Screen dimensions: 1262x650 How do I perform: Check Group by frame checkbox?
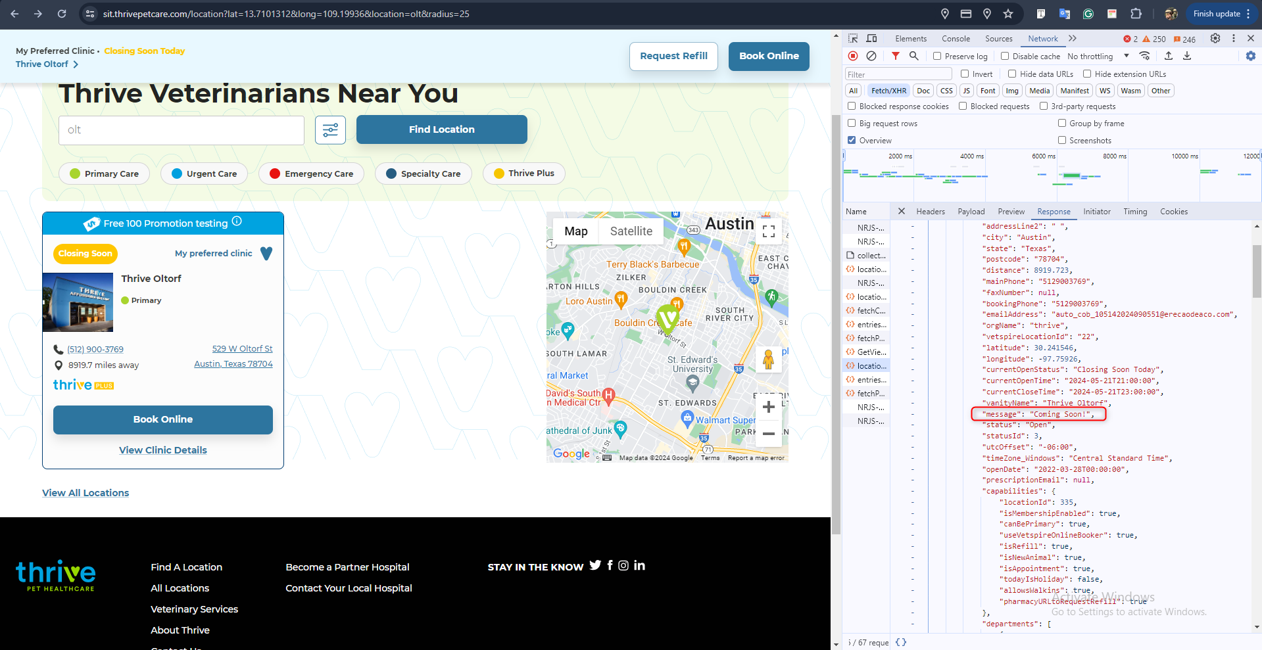point(1062,123)
